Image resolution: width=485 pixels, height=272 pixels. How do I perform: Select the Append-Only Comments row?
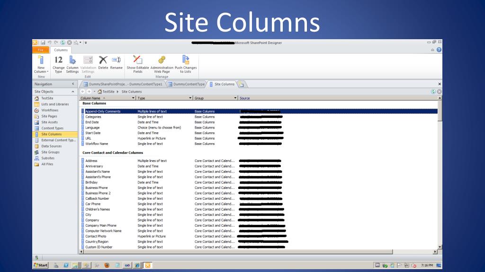click(x=259, y=111)
